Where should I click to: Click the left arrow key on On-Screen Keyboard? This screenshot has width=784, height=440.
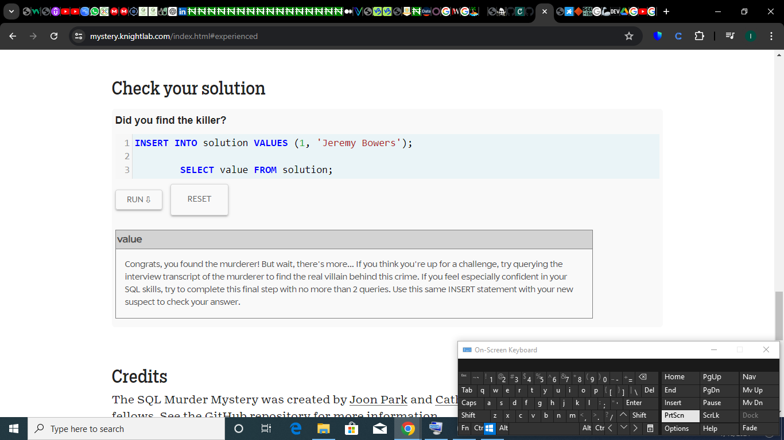pyautogui.click(x=610, y=428)
